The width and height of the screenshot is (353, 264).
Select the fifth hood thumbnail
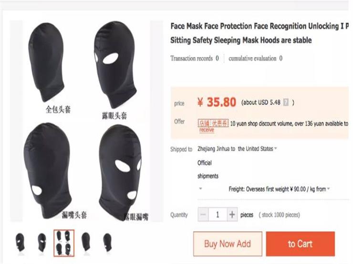107,242
